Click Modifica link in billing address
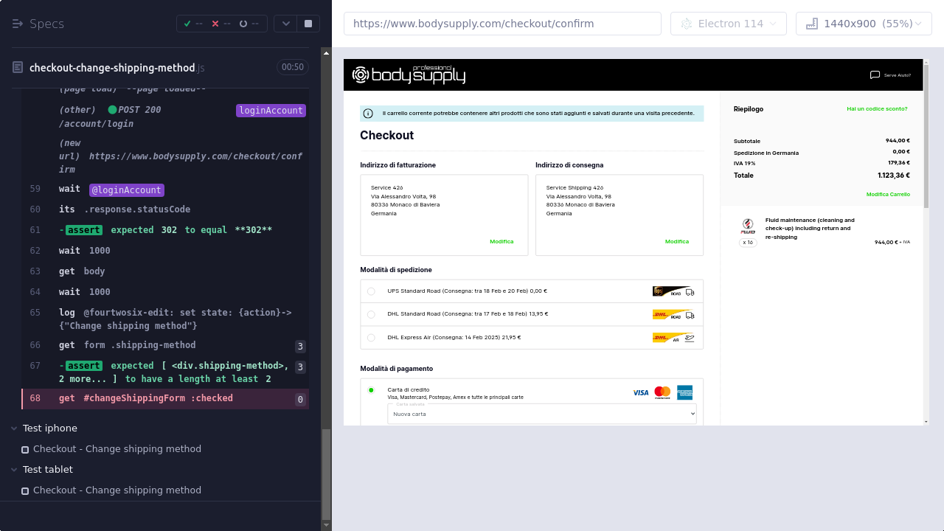This screenshot has height=531, width=944. point(502,241)
